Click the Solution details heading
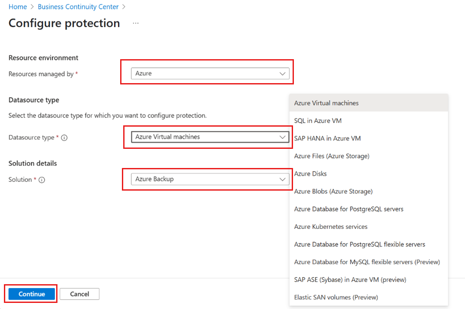The width and height of the screenshot is (465, 309). tap(33, 163)
